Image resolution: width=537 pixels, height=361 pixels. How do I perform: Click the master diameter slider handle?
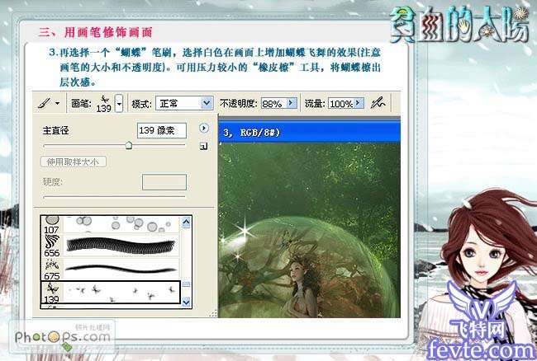pos(129,145)
